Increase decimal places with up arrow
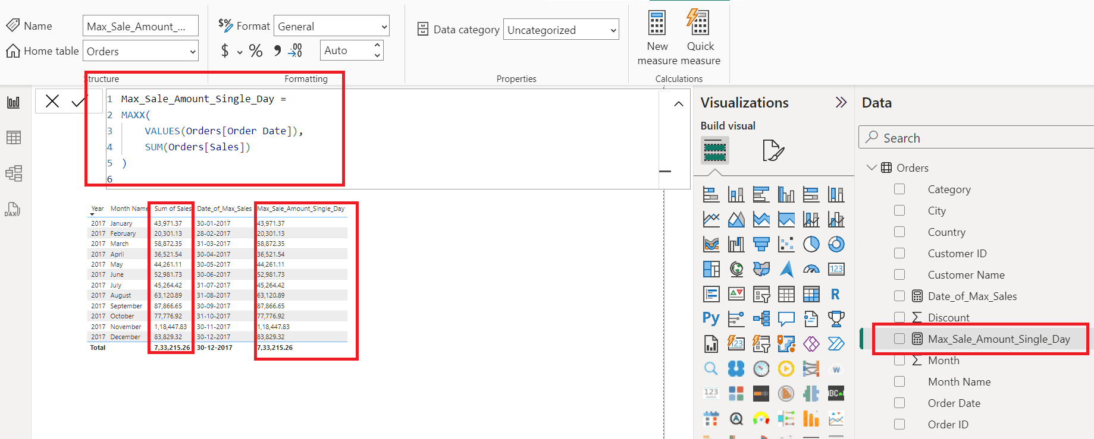The image size is (1094, 439). click(377, 45)
